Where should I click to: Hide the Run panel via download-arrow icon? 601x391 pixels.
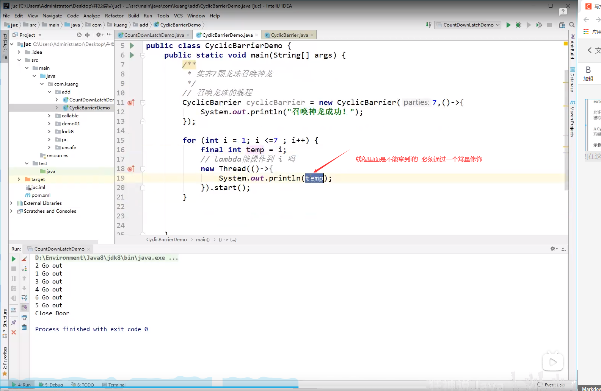[x=563, y=249]
